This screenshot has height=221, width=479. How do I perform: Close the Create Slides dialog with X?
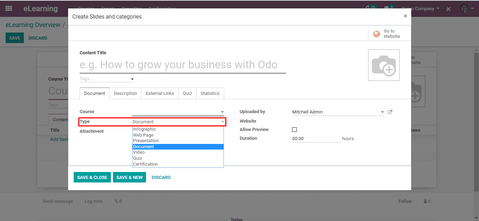pos(405,16)
